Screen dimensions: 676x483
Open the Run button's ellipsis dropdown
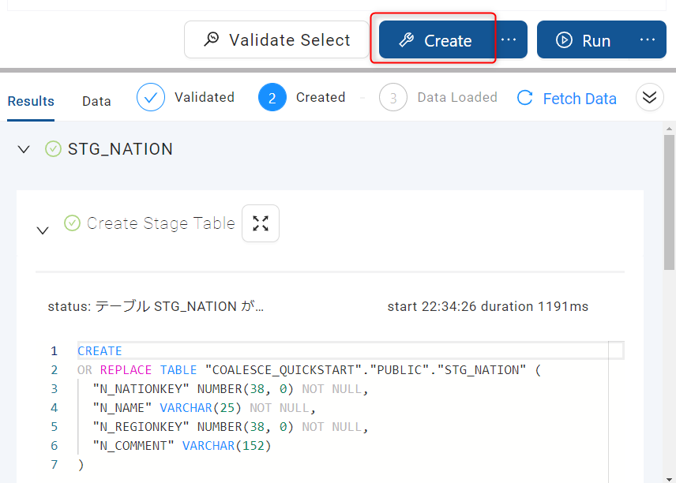pos(648,40)
